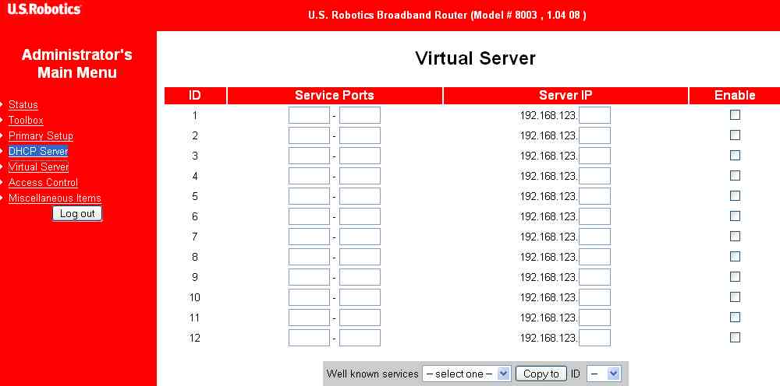The height and width of the screenshot is (386, 780).
Task: Focus end service port field for ID 5
Action: [360, 196]
